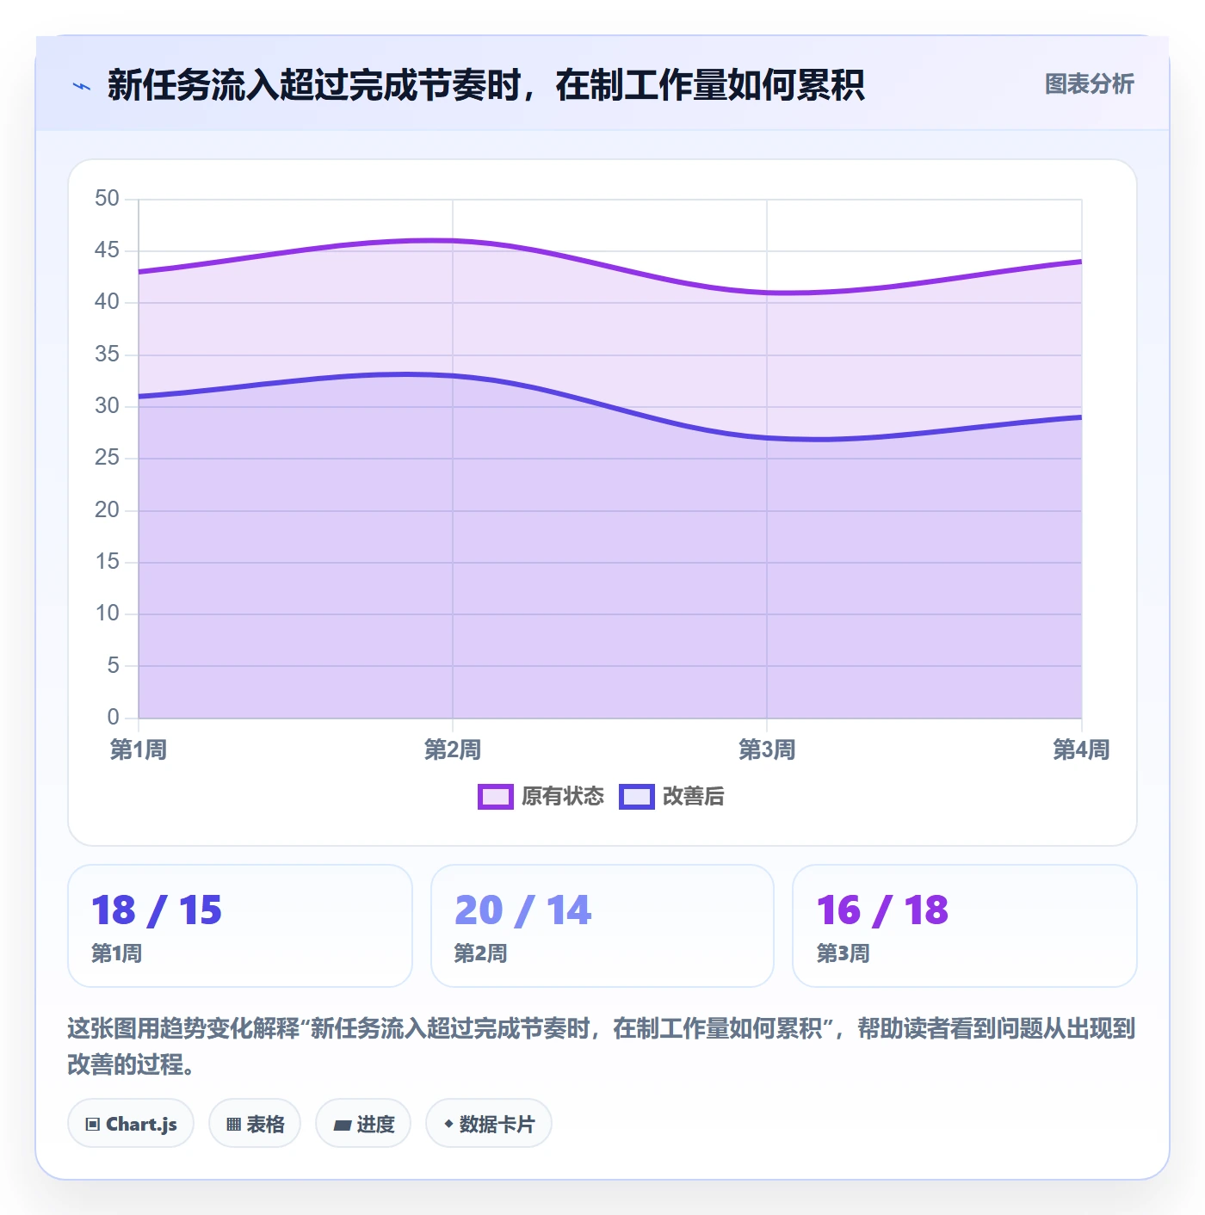Image resolution: width=1205 pixels, height=1215 pixels.
Task: Click the 改善后 line point at 第3周
Action: click(767, 438)
